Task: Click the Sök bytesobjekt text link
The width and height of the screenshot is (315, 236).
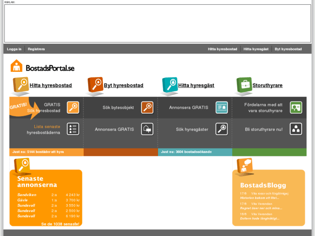Action: pyautogui.click(x=118, y=107)
